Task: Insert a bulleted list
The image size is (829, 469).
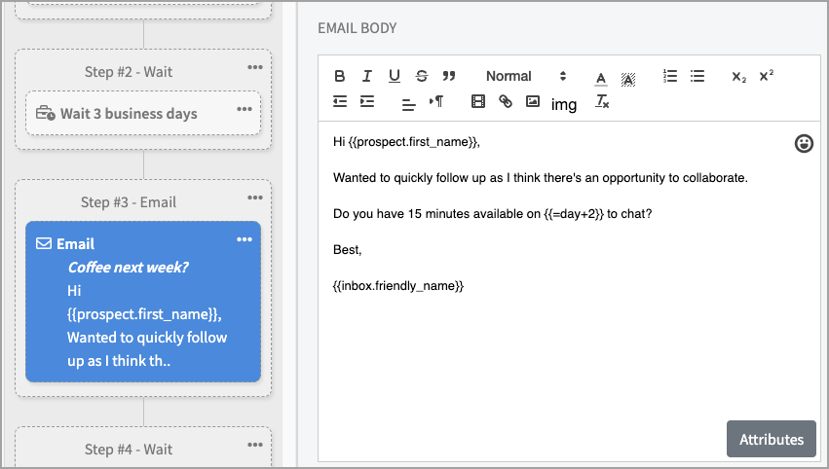Action: (x=697, y=76)
